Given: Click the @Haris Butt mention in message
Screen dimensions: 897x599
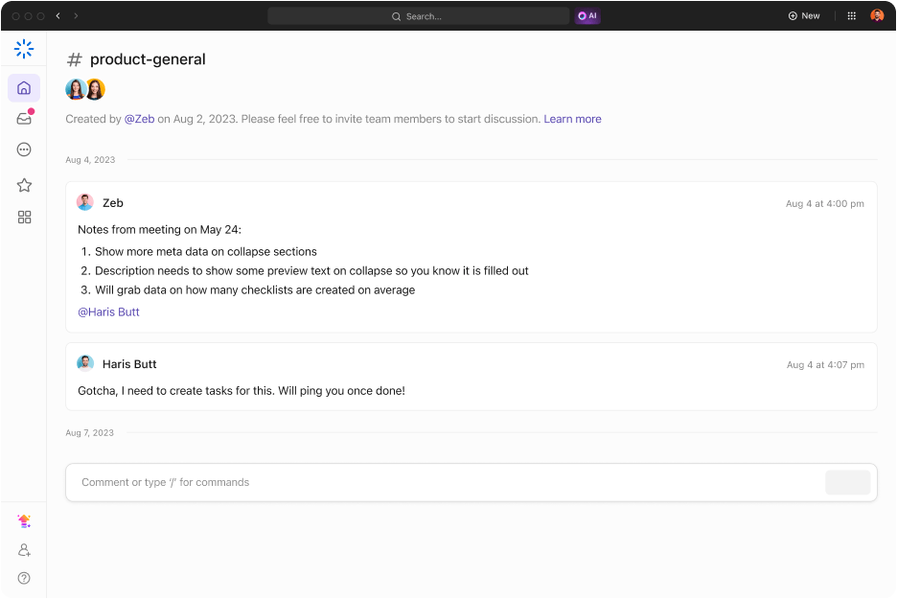Looking at the screenshot, I should pyautogui.click(x=108, y=311).
